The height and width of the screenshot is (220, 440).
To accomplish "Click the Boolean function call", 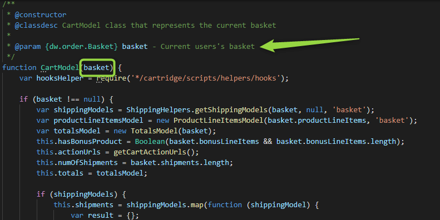I will tap(150, 142).
